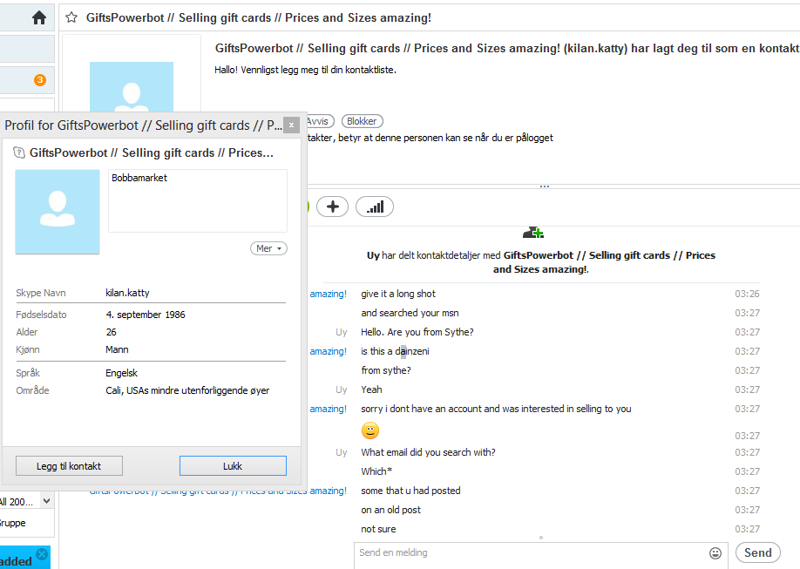
Task: Click the 'Send en melding' message field
Action: [531, 555]
